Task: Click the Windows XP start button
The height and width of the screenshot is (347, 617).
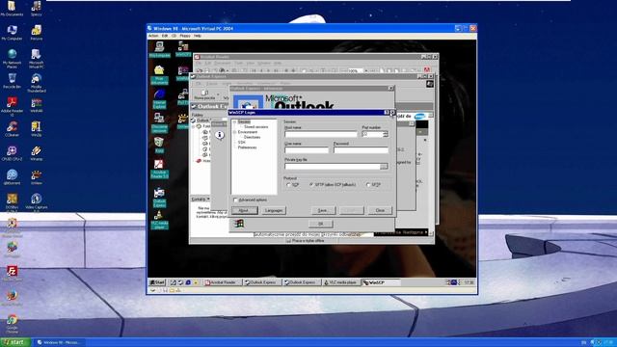Action: (15, 342)
